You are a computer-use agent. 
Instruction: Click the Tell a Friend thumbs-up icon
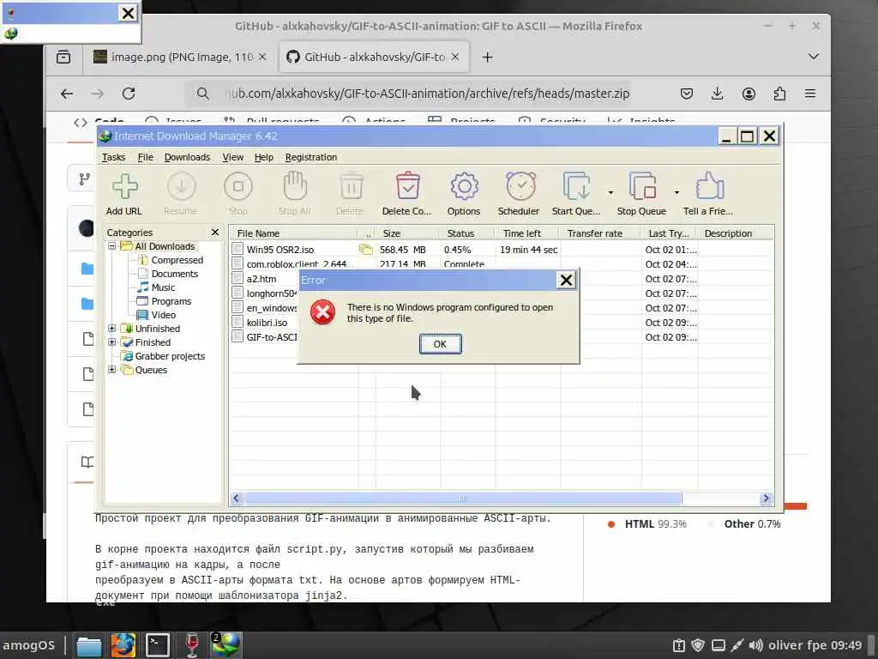708,193
